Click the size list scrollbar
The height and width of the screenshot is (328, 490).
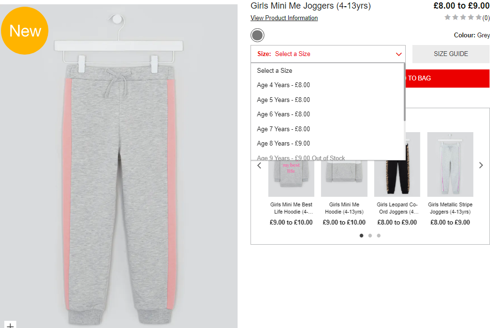pyautogui.click(x=404, y=92)
